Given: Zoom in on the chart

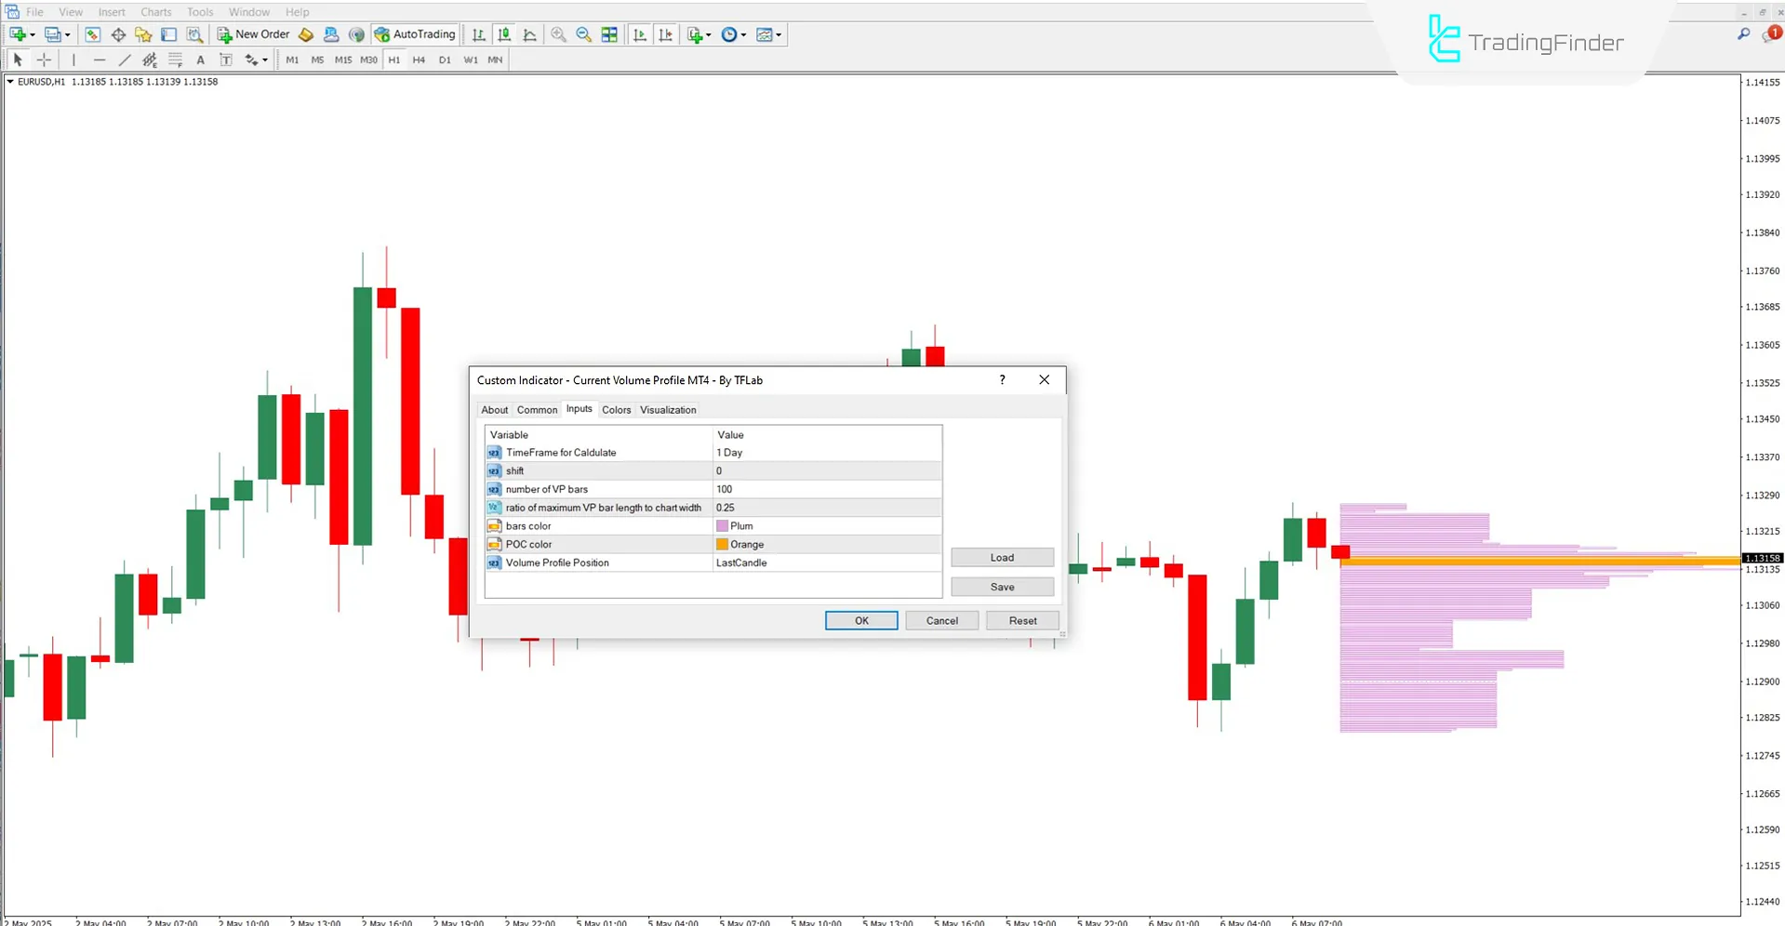Looking at the screenshot, I should (558, 34).
